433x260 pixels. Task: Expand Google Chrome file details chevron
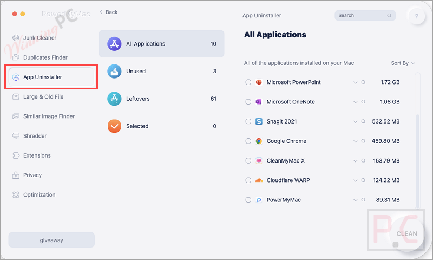pos(356,141)
